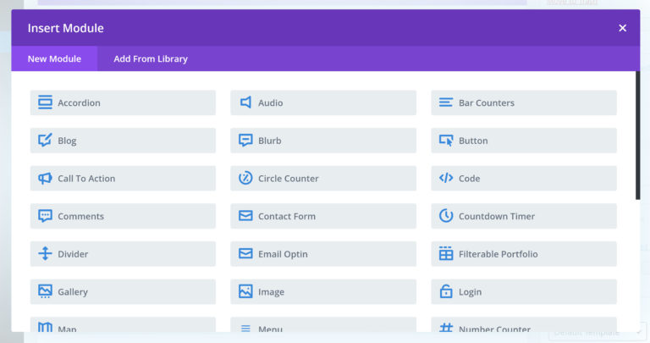Choose the Bar Counters module
The height and width of the screenshot is (343, 650).
point(524,102)
